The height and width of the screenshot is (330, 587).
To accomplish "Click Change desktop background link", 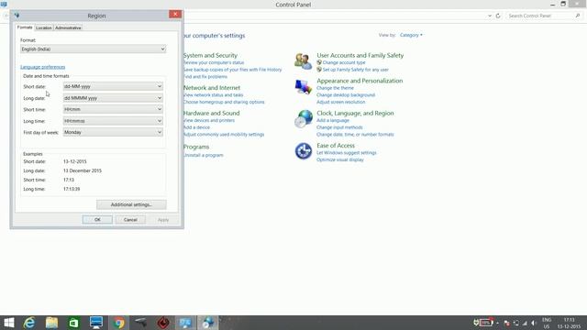I will [346, 95].
